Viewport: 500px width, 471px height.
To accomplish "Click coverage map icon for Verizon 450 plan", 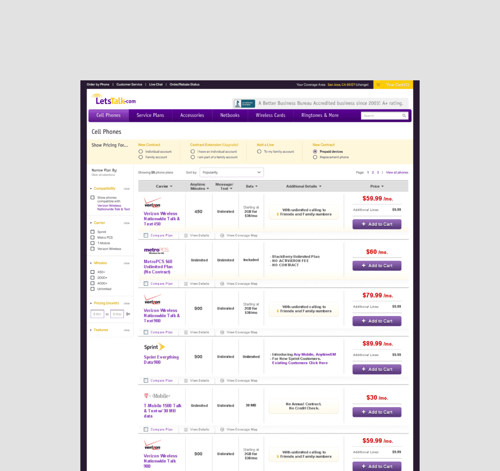I will [x=222, y=236].
